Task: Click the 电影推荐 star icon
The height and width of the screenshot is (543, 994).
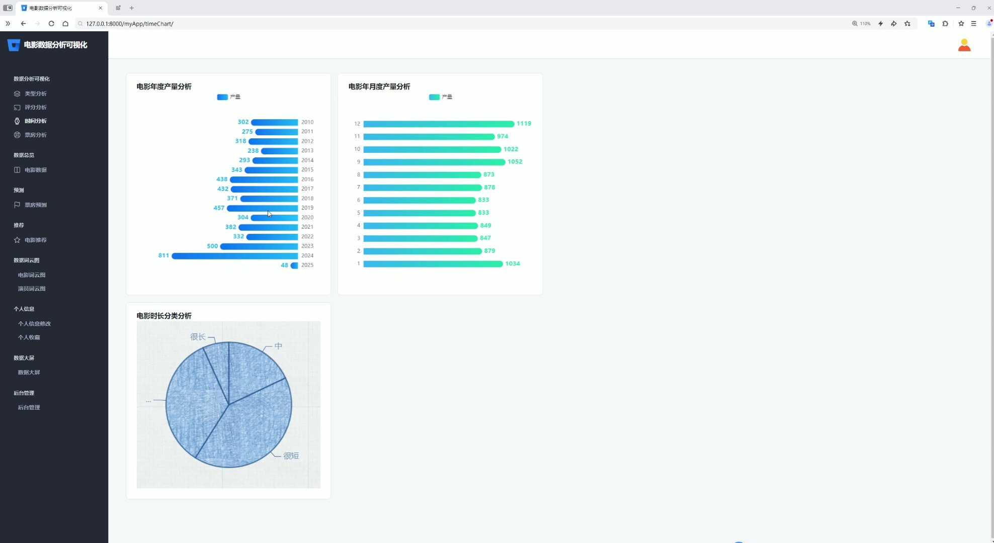Action: pos(17,240)
